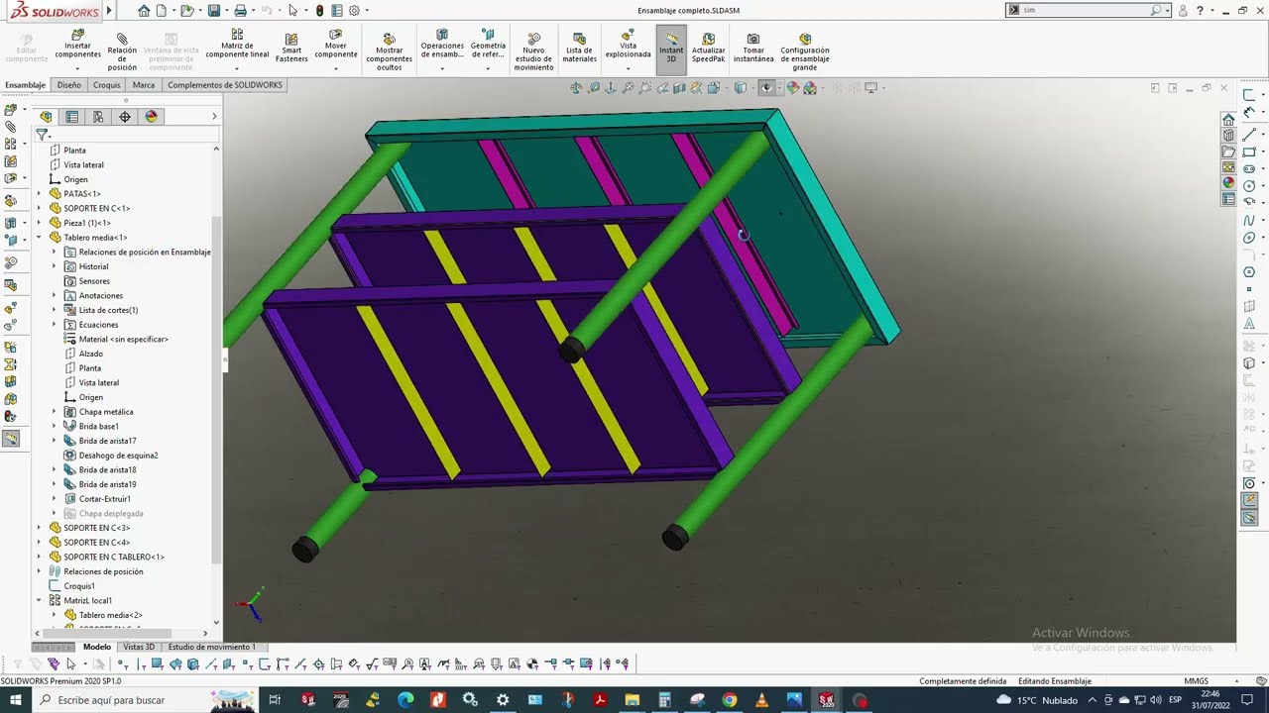Open the Matriz de componente lineal dropdown arrow
Image resolution: width=1269 pixels, height=713 pixels.
pos(237,69)
